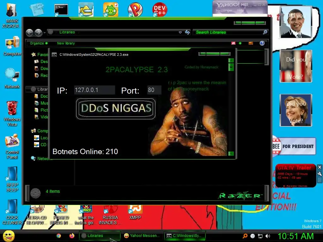
Task: Open the Organize menu
Action: 39,43
